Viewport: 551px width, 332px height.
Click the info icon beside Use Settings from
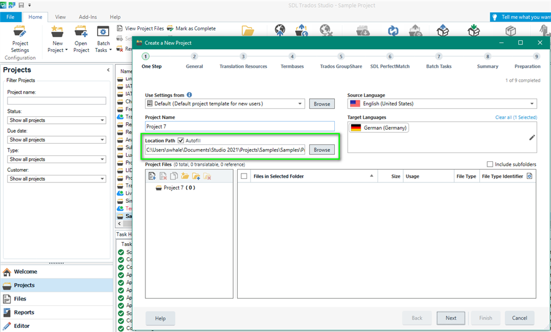tap(189, 95)
